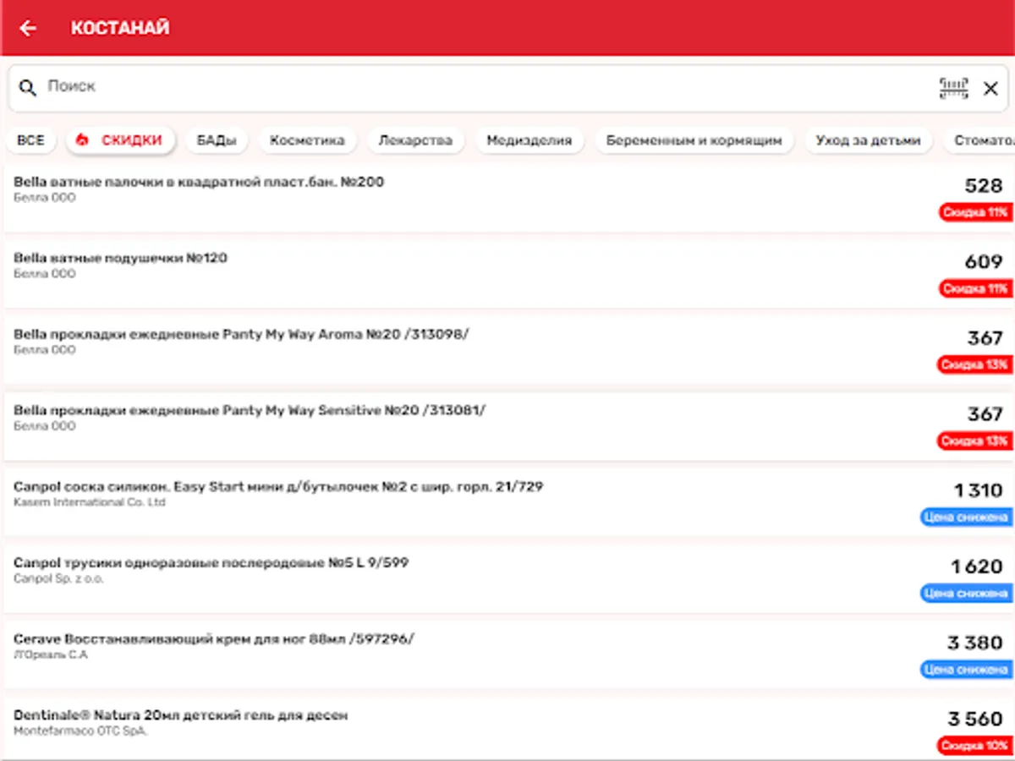This screenshot has height=761, width=1015.
Task: Select the Медизделия category chip
Action: 529,140
